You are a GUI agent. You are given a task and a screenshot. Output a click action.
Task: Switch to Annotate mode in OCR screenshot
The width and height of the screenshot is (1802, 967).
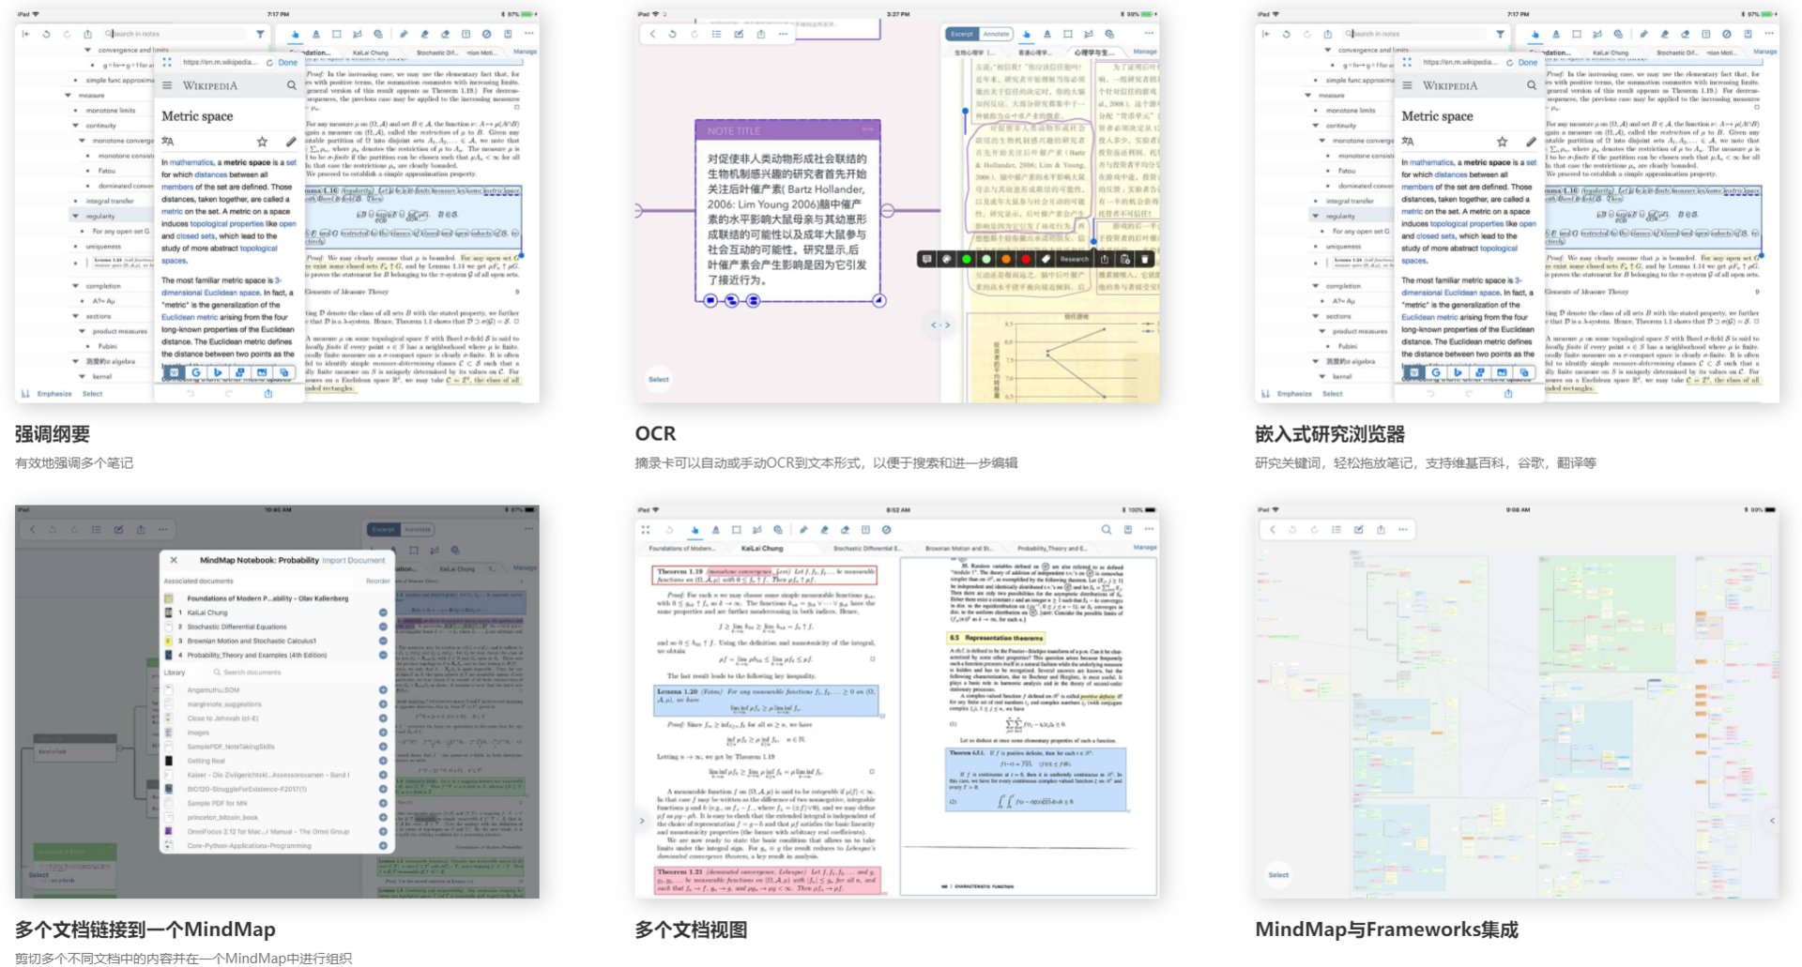pos(996,34)
